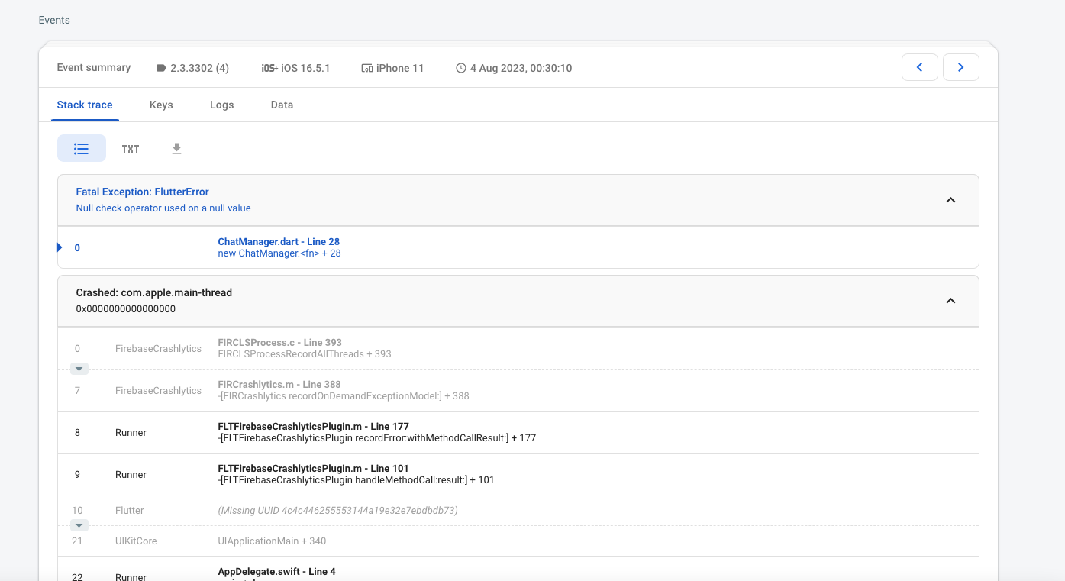The width and height of the screenshot is (1065, 581).
Task: Go to the next event with right arrow
Action: pos(960,67)
